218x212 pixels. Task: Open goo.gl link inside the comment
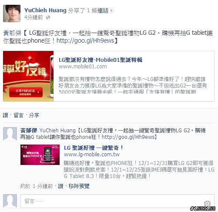pyautogui.click(x=128, y=137)
